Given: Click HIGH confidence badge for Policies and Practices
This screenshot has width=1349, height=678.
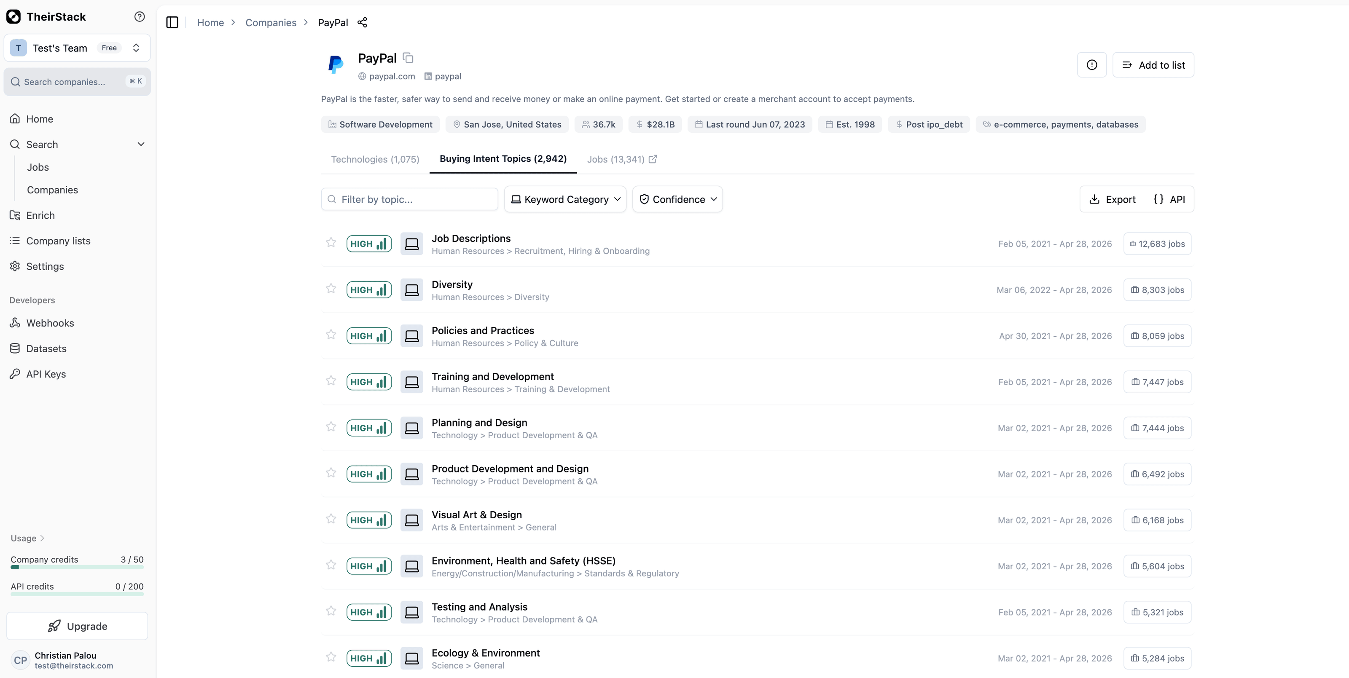Looking at the screenshot, I should [x=369, y=336].
